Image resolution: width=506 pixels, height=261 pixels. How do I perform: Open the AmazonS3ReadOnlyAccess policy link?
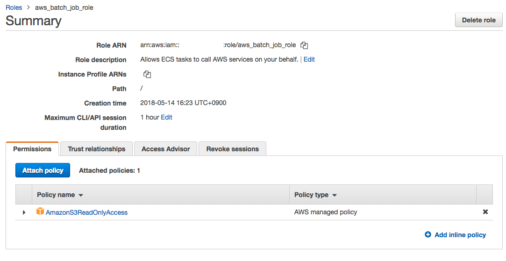click(x=86, y=212)
